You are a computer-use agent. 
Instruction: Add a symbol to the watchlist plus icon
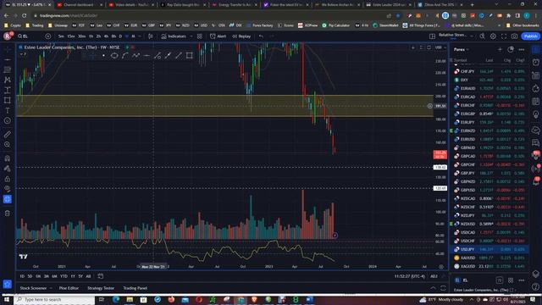point(500,49)
